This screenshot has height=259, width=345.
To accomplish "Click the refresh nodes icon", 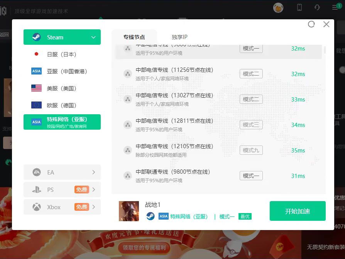I will click(311, 24).
